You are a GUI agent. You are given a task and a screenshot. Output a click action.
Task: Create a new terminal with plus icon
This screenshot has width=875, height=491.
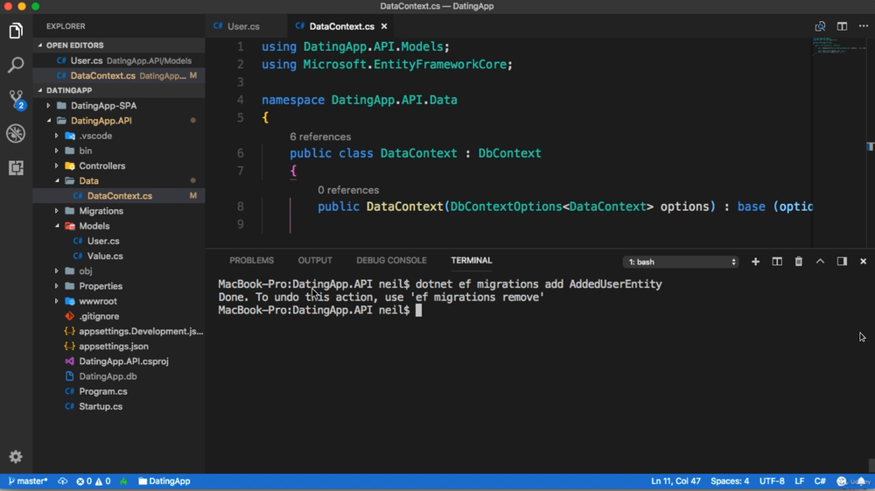[755, 262]
